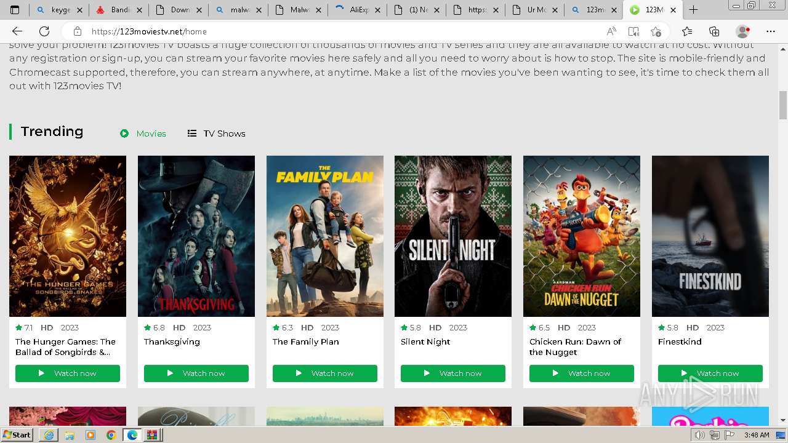Click the green Movies play icon

pyautogui.click(x=124, y=134)
